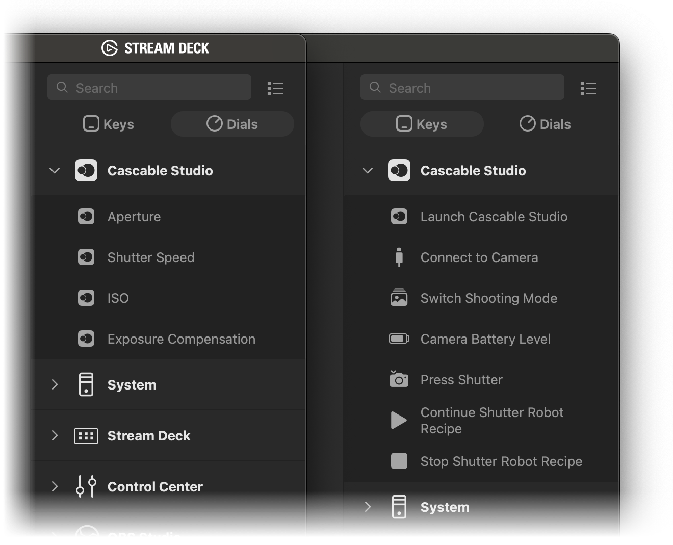Toggle list view in the left panel
Screen dimensions: 673x545
pos(275,88)
